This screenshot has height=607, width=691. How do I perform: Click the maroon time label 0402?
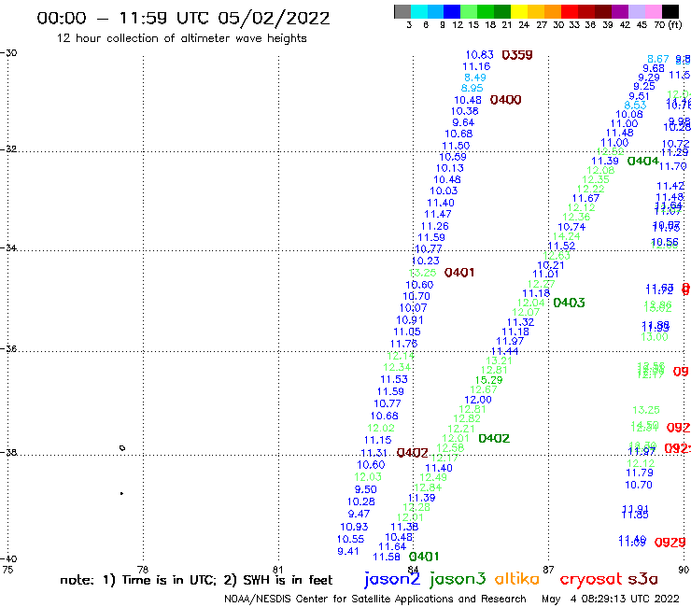(413, 453)
